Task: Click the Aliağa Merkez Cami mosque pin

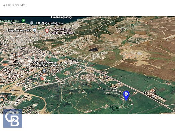Action: tap(35, 30)
